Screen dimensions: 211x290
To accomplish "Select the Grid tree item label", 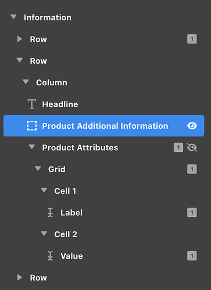I will (57, 169).
